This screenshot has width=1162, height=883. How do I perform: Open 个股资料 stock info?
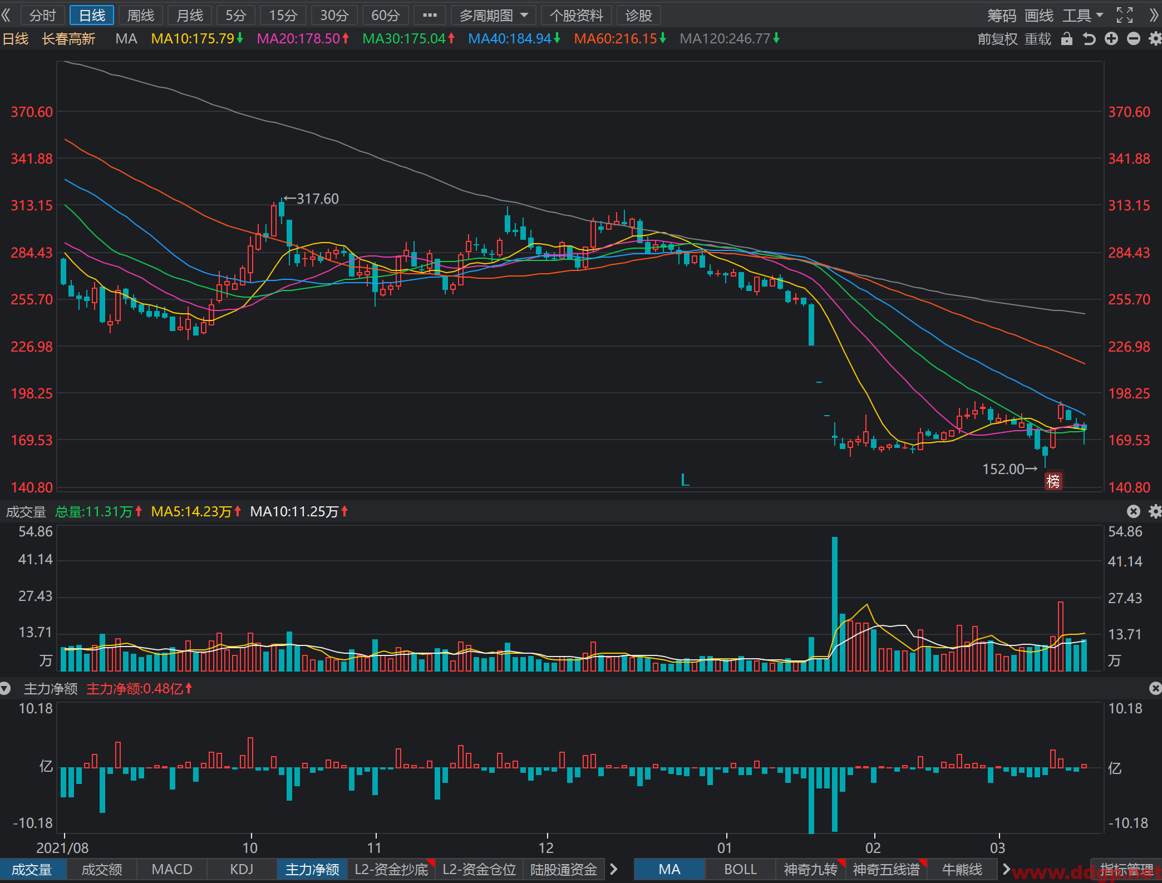pos(577,16)
